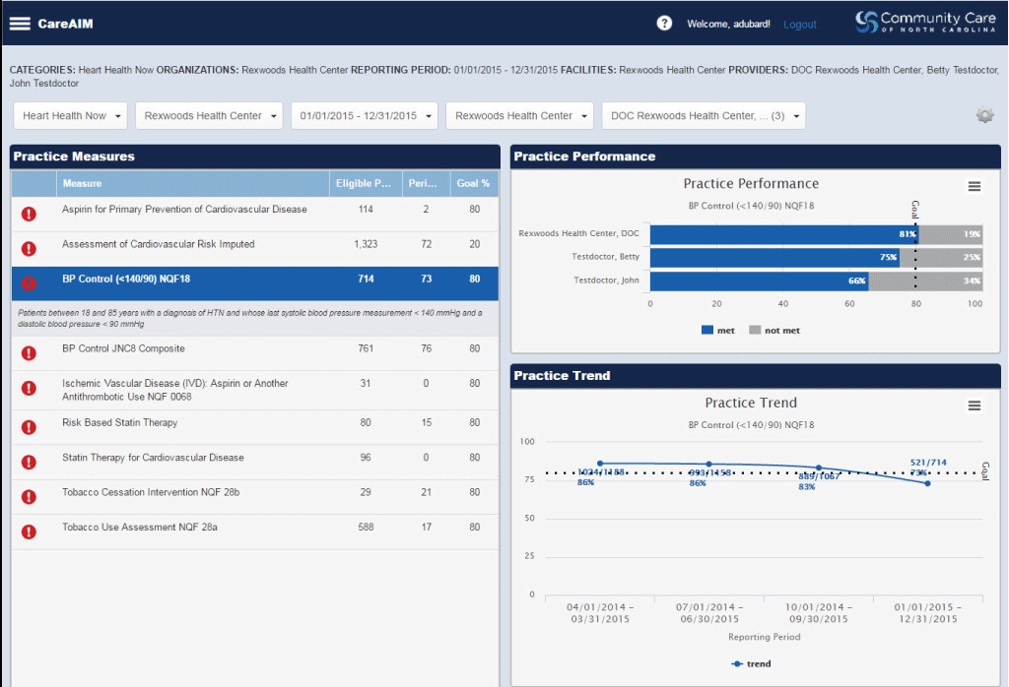Open the Heart Health Now category dropdown
This screenshot has width=1009, height=687.
coord(70,116)
